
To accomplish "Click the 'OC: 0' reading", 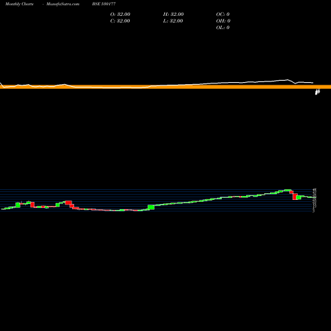I will pyautogui.click(x=223, y=15).
